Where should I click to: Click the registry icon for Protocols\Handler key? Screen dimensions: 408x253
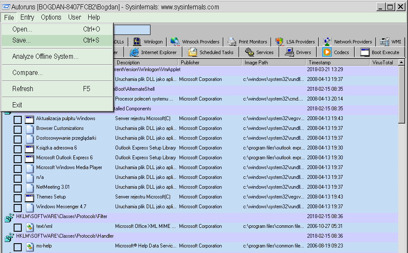coord(9,237)
